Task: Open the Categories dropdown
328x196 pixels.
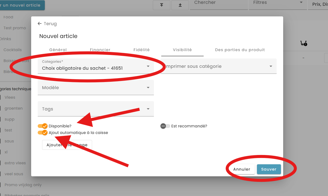Action: click(96, 66)
